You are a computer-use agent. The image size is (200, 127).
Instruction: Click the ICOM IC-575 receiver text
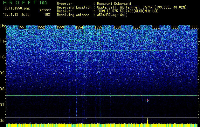click(x=128, y=11)
